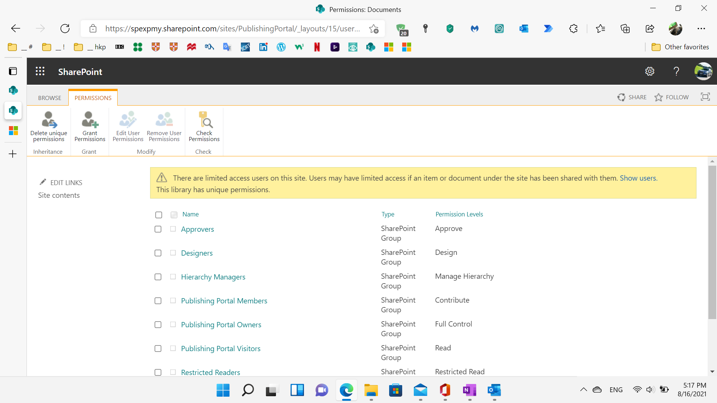717x403 pixels.
Task: Open the SharePoint help question mark
Action: 676,71
